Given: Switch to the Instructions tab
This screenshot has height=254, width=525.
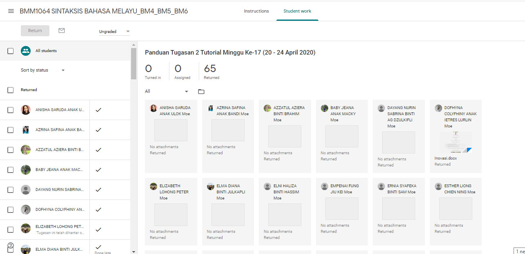Looking at the screenshot, I should tap(256, 11).
